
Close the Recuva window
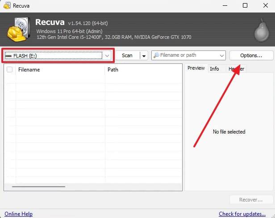click(x=266, y=6)
